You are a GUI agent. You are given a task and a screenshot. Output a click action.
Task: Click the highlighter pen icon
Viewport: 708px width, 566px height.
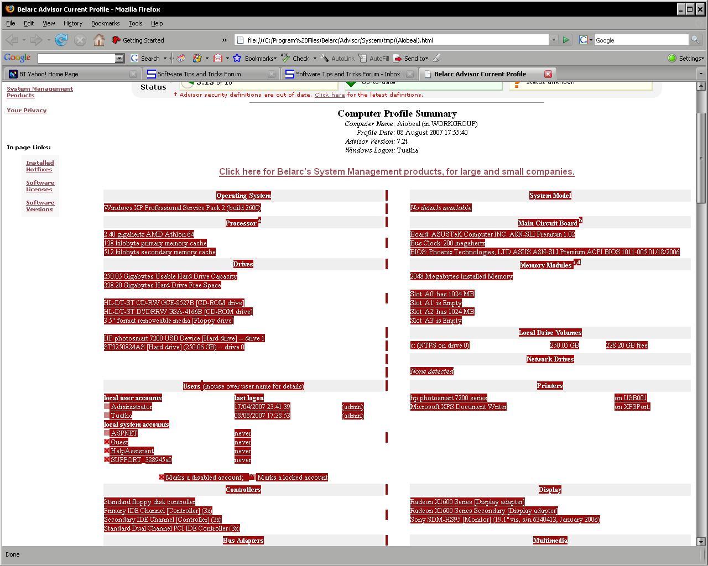[437, 57]
